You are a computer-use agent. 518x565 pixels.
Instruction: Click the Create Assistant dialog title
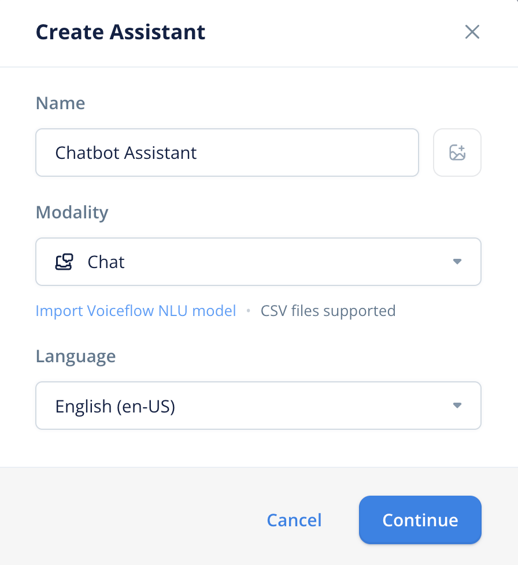coord(120,32)
